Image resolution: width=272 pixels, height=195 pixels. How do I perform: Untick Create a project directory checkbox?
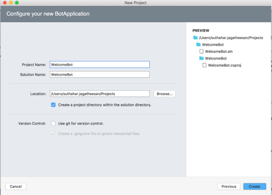53,105
